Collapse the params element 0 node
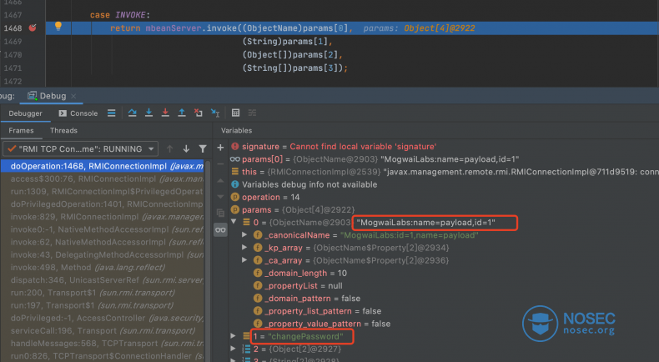Screen dimensions: 659x362 [x=234, y=222]
